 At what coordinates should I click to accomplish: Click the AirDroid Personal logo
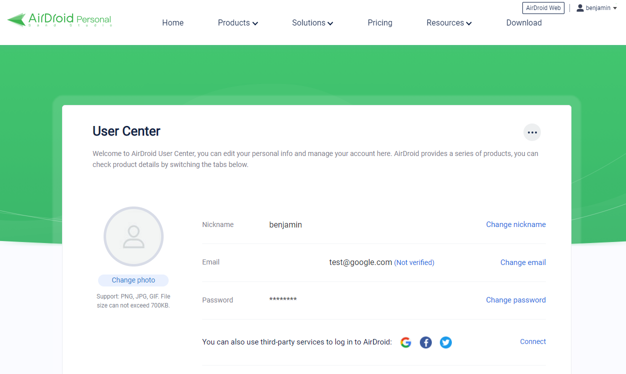coord(59,20)
